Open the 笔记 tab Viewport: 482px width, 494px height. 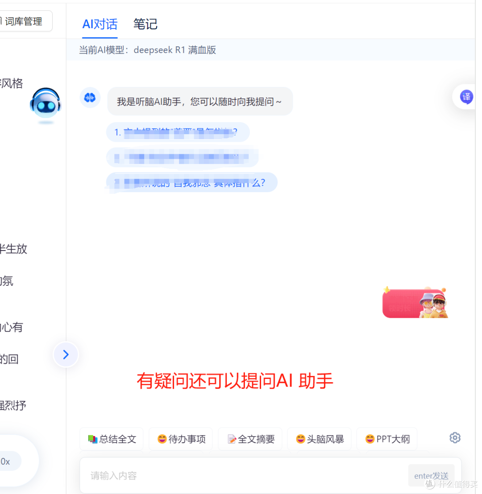(x=145, y=24)
